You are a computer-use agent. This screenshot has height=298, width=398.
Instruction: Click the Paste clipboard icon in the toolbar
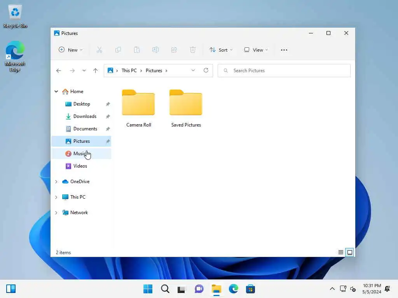[x=137, y=50]
